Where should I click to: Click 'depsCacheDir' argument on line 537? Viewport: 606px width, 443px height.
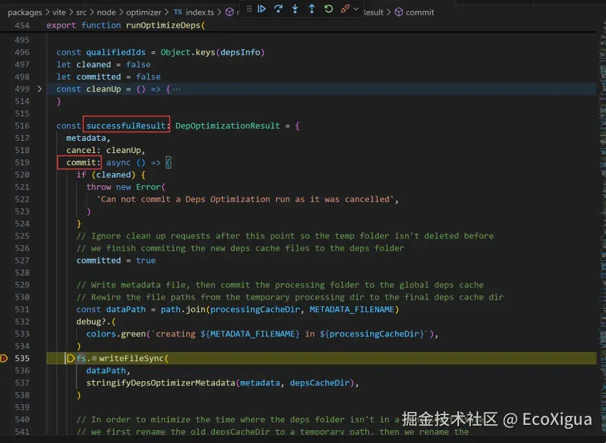[x=319, y=383]
